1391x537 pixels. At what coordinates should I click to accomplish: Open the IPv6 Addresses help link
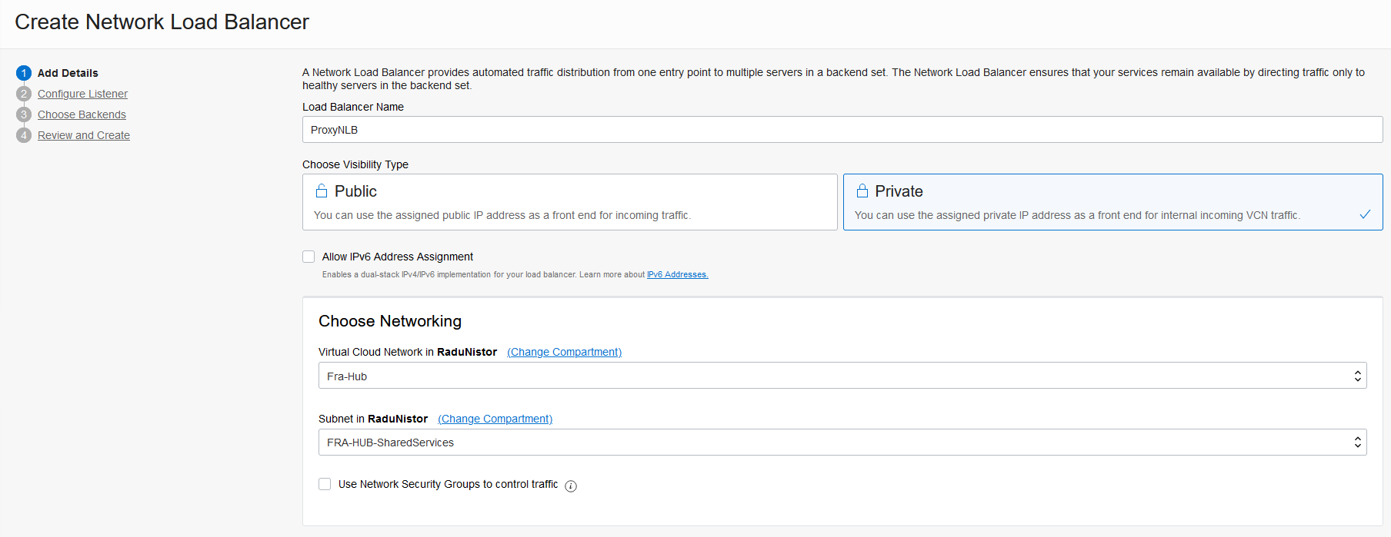[x=677, y=275]
